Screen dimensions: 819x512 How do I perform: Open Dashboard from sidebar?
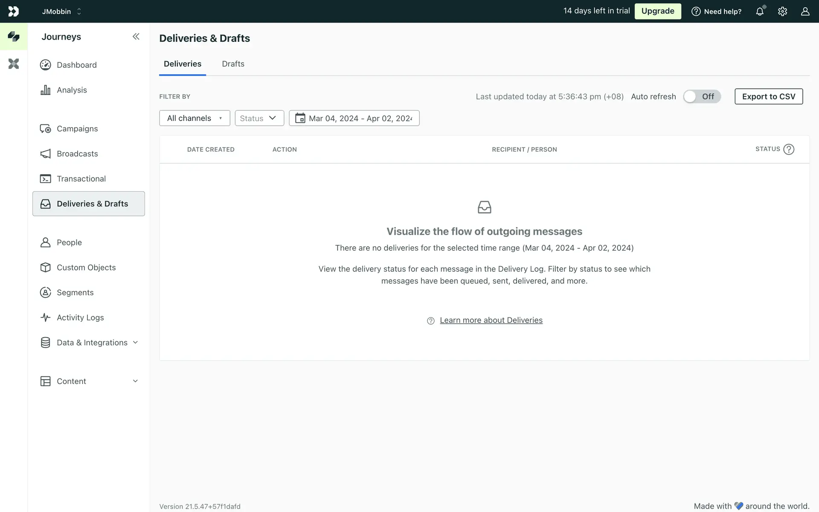77,65
